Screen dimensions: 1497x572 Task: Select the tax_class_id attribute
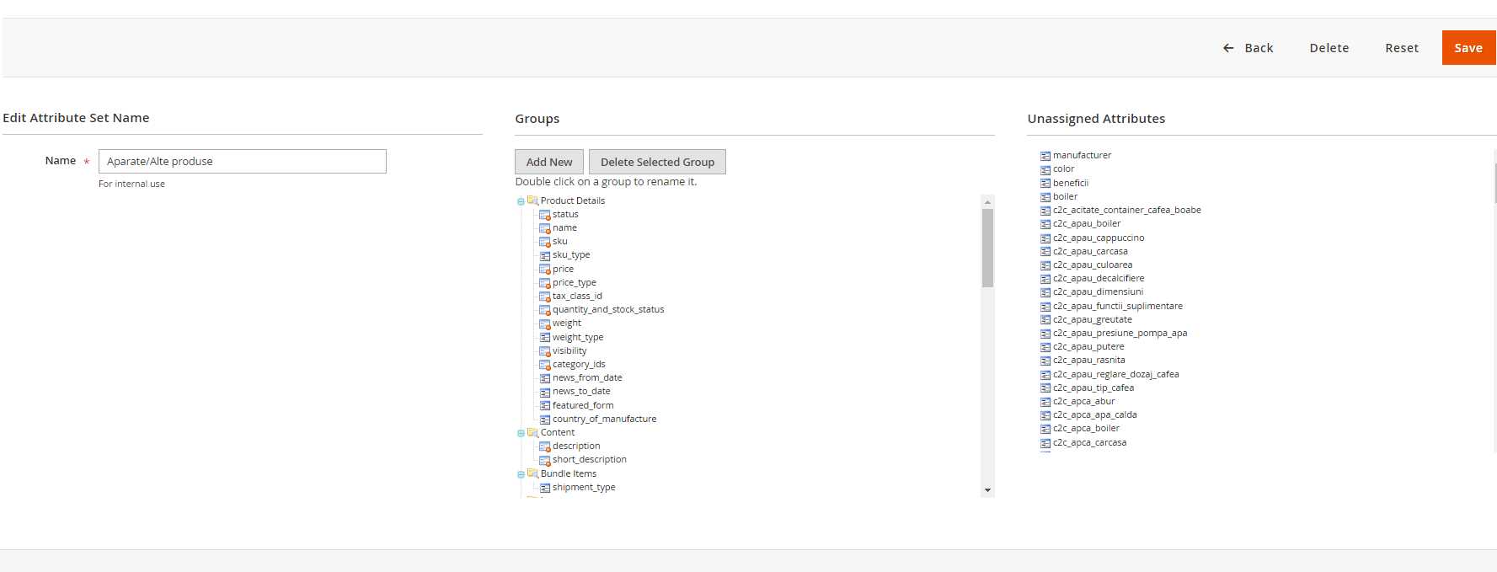click(x=577, y=296)
